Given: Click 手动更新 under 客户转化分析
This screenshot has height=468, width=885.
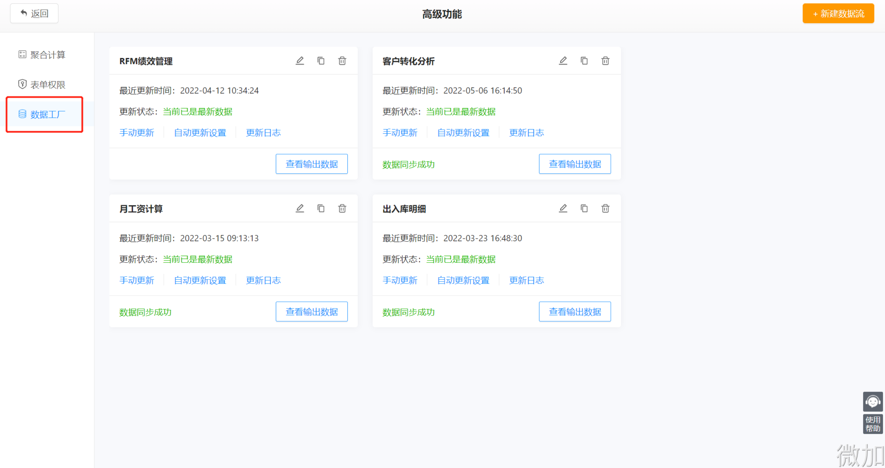Looking at the screenshot, I should tap(400, 133).
